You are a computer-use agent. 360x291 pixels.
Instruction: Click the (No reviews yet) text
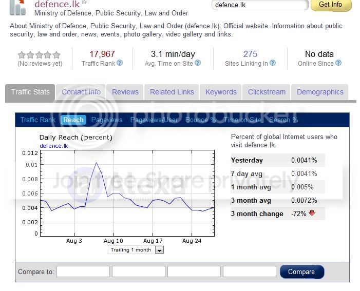coord(40,64)
